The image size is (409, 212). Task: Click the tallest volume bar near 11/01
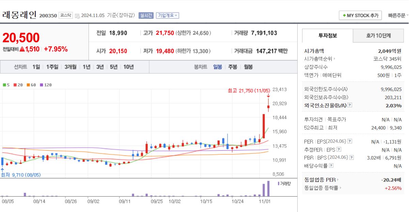268,188
